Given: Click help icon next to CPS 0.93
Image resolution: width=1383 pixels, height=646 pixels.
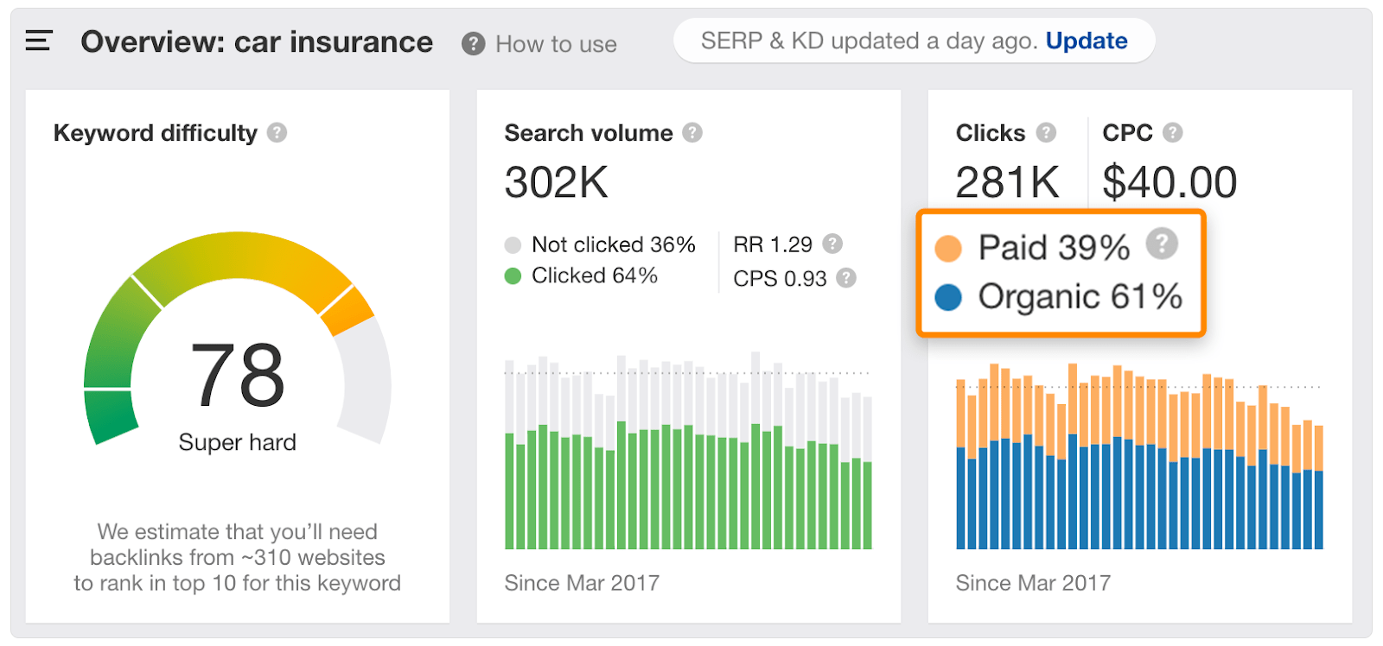Looking at the screenshot, I should [846, 278].
